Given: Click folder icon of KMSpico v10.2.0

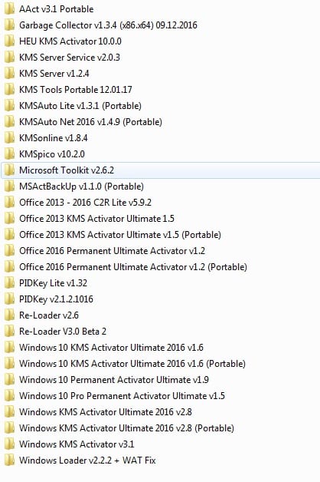Looking at the screenshot, I should coord(9,154).
